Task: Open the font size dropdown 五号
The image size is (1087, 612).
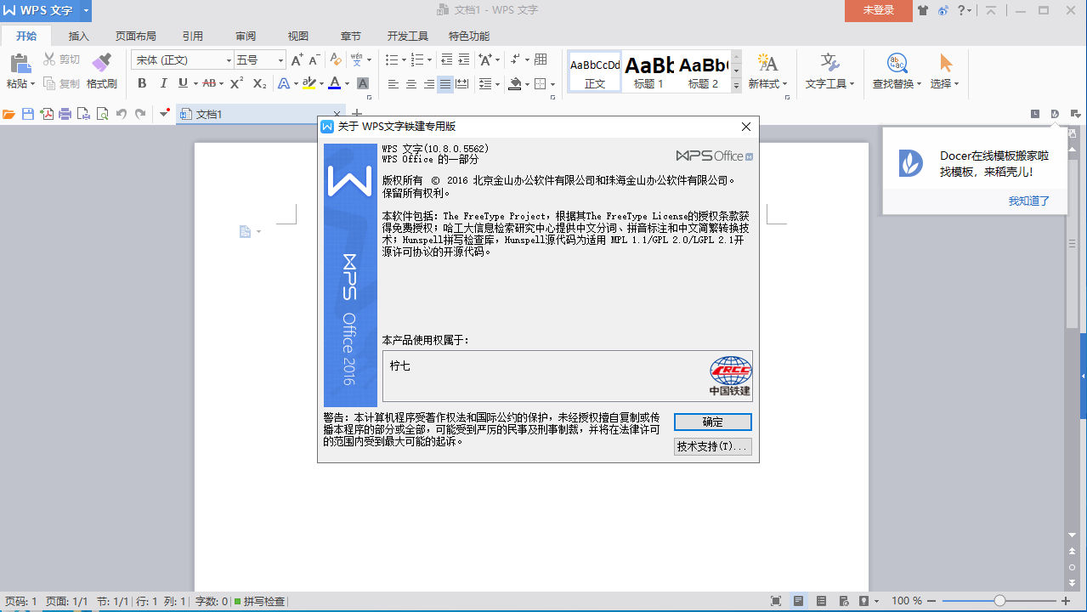Action: point(280,60)
